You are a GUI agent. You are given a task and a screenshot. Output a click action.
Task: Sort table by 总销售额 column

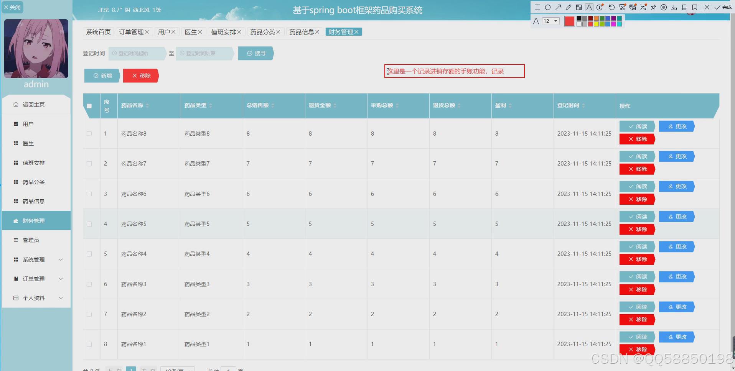273,105
